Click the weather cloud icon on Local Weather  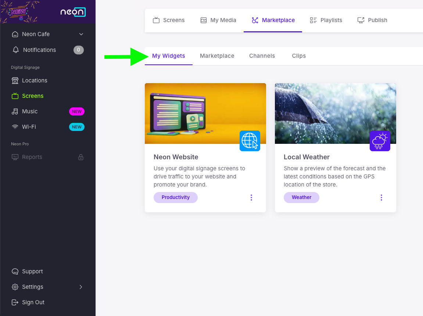(x=380, y=141)
